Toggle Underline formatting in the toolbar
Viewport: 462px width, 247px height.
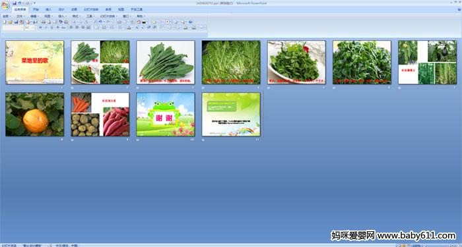[x=52, y=28]
